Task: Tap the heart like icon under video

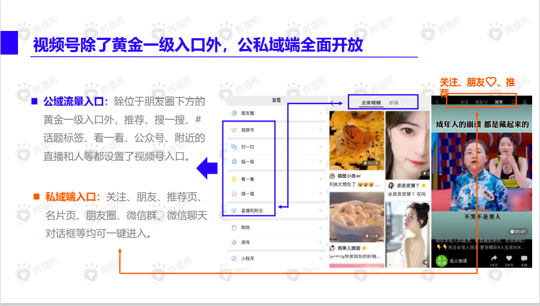Action: pos(509,258)
